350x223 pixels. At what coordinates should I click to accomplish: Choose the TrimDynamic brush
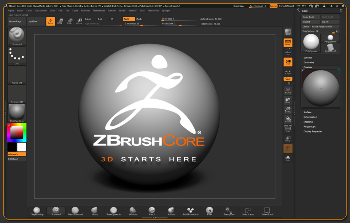tap(113, 211)
